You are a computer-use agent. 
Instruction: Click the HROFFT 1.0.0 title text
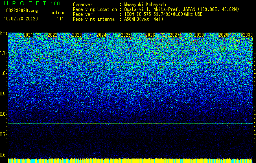32,3
